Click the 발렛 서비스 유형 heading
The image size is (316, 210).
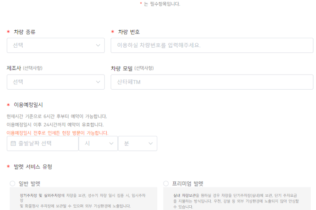[x=33, y=167]
